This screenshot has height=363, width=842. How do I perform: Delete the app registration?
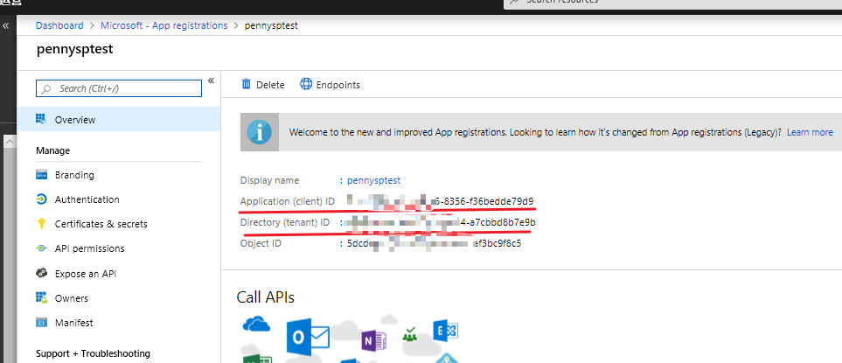262,85
